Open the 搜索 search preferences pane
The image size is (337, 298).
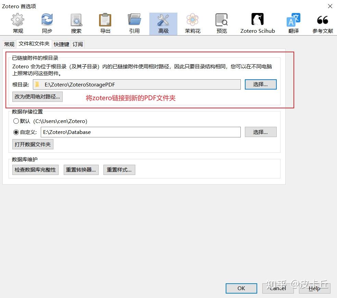76,24
